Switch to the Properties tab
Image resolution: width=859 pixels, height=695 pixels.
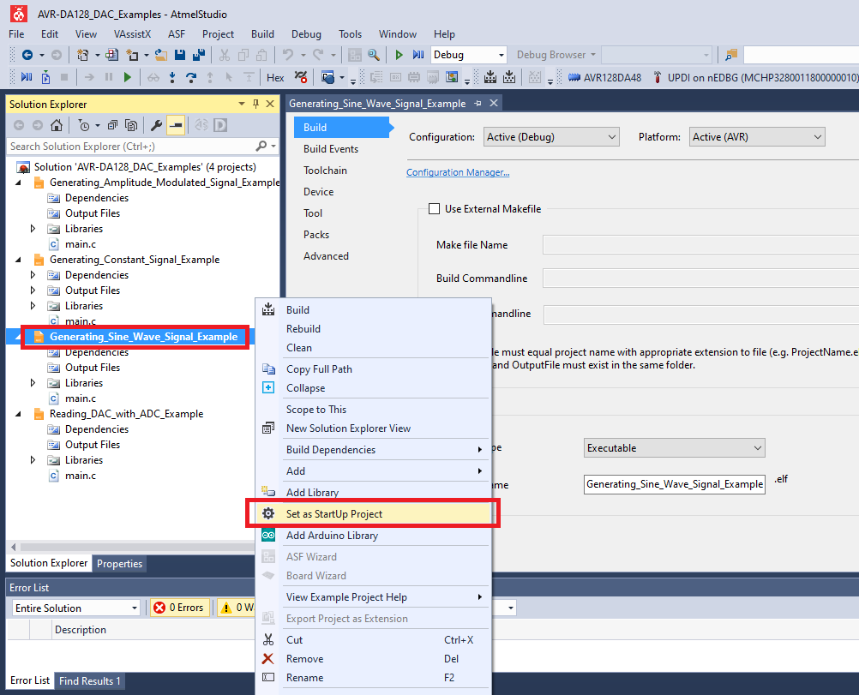(x=119, y=564)
